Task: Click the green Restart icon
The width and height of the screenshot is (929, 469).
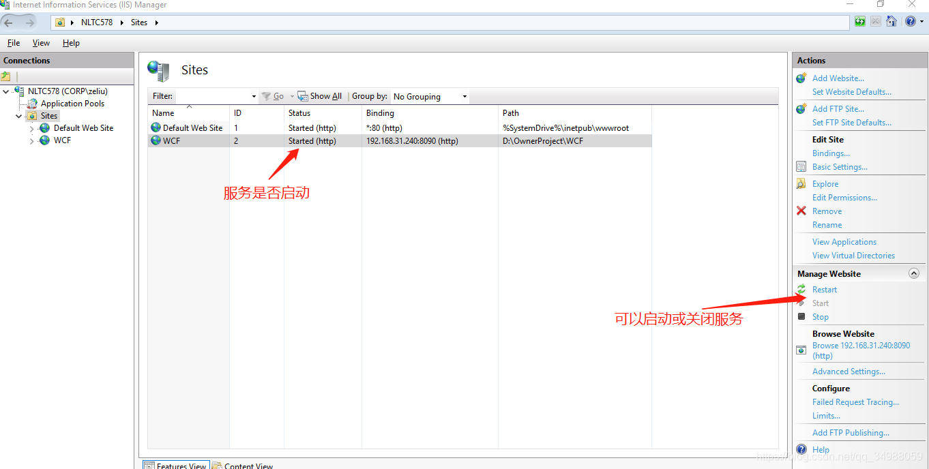Action: [801, 290]
